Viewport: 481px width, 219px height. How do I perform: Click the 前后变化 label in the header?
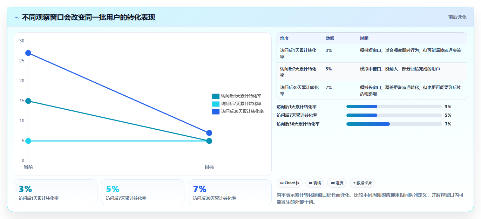click(457, 17)
